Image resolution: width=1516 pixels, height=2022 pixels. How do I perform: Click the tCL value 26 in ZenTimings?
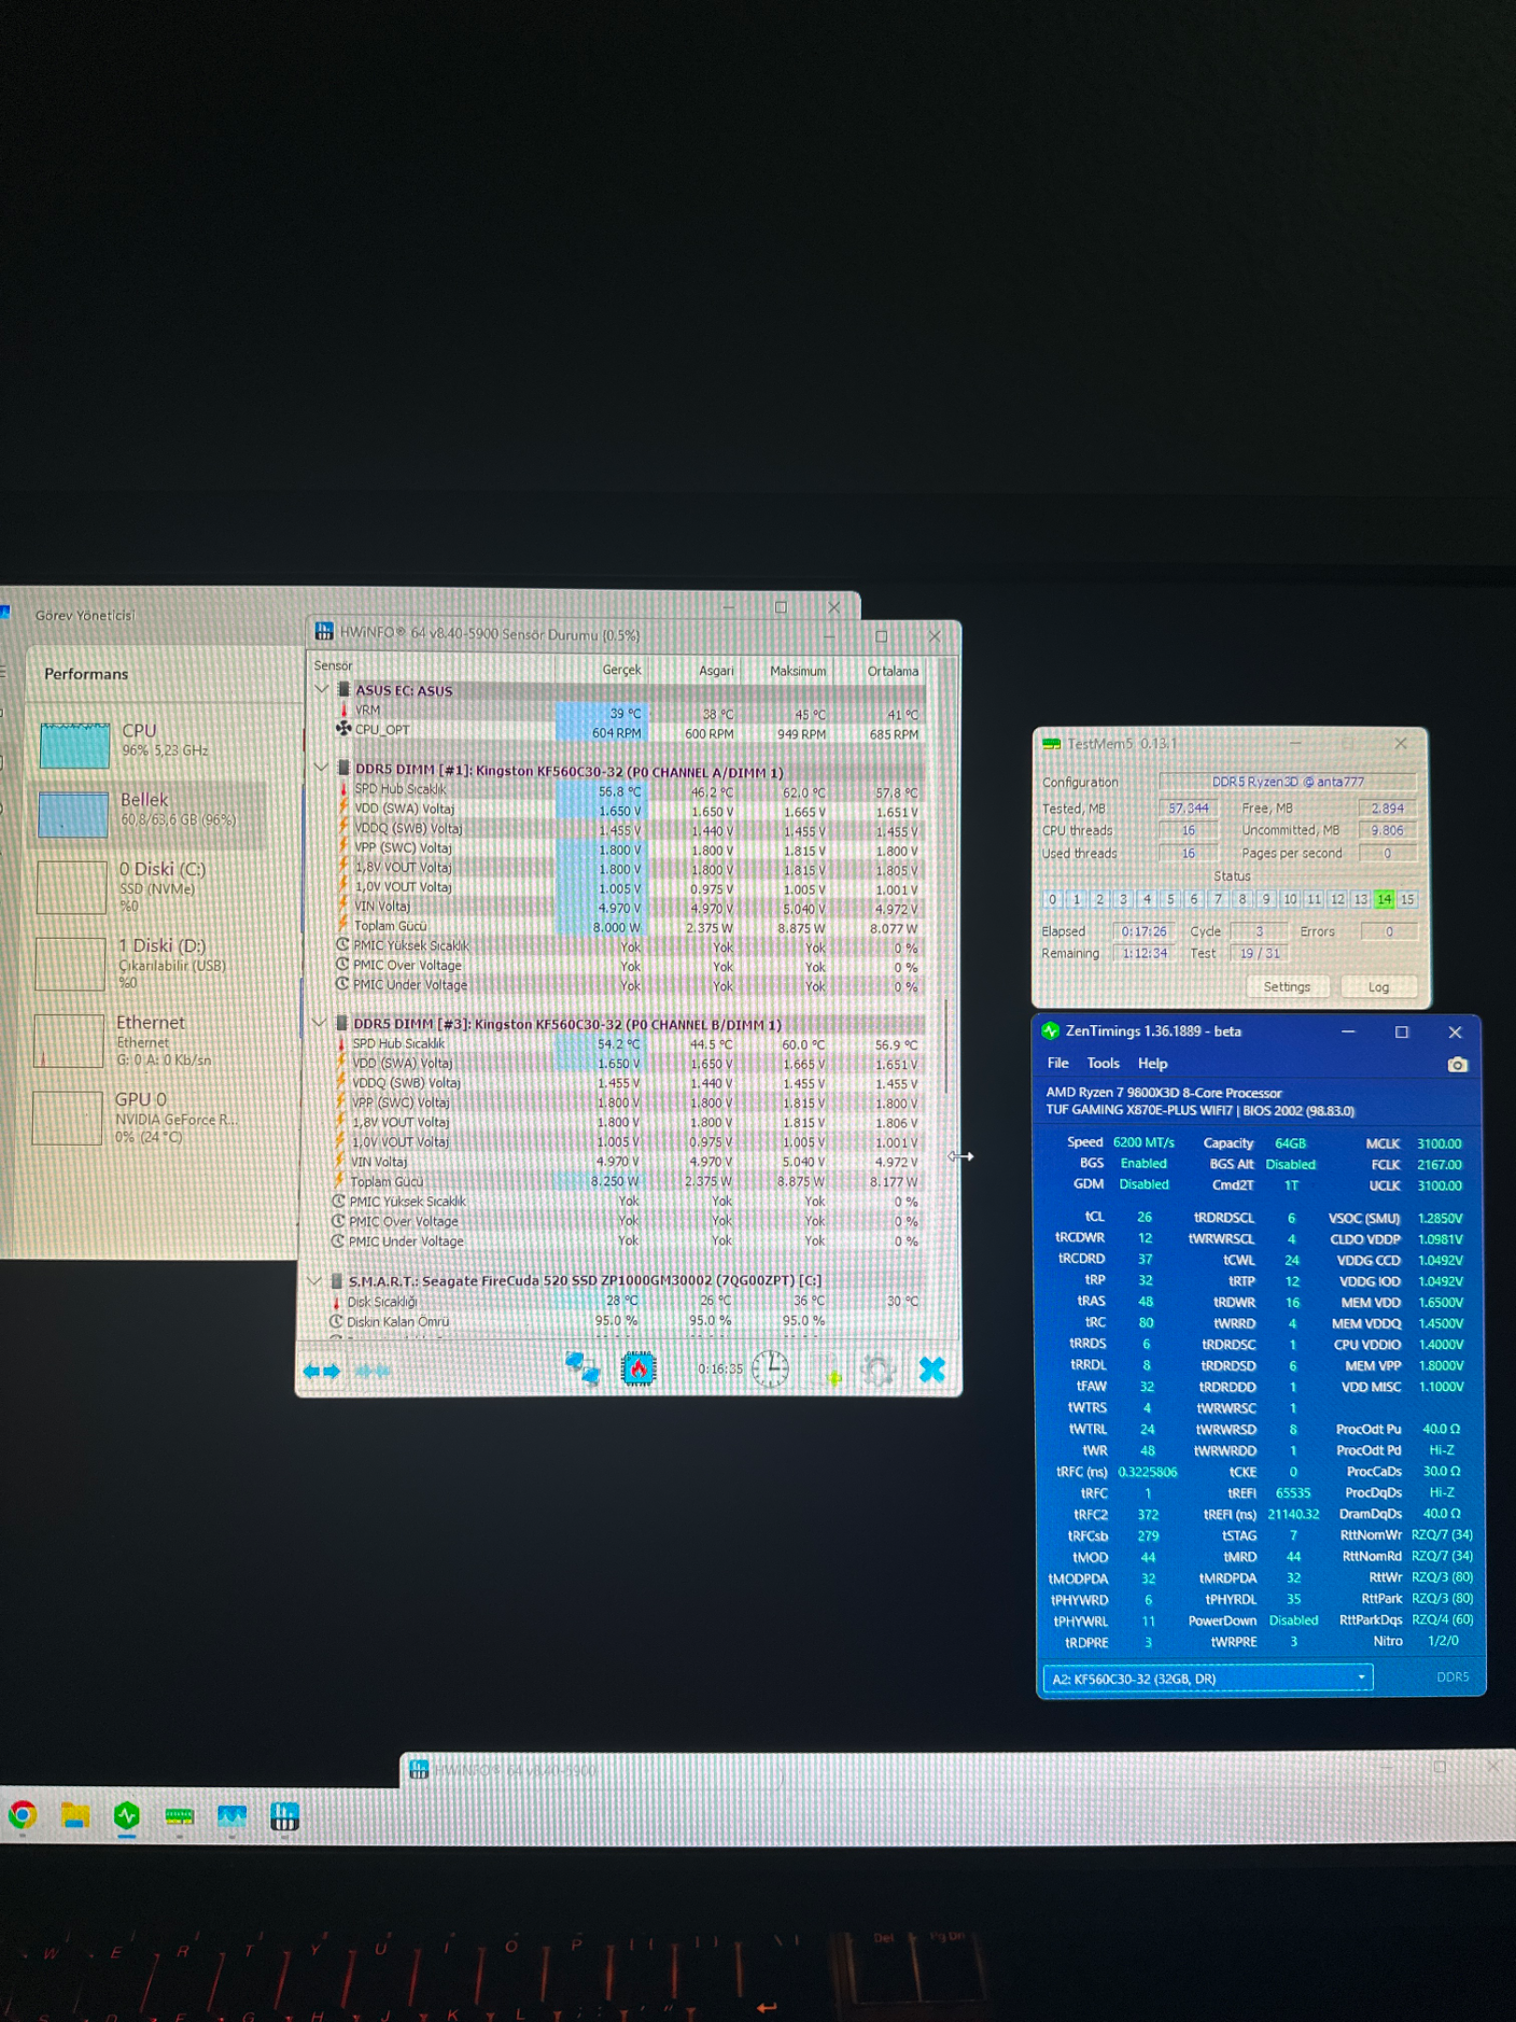(x=1144, y=1216)
